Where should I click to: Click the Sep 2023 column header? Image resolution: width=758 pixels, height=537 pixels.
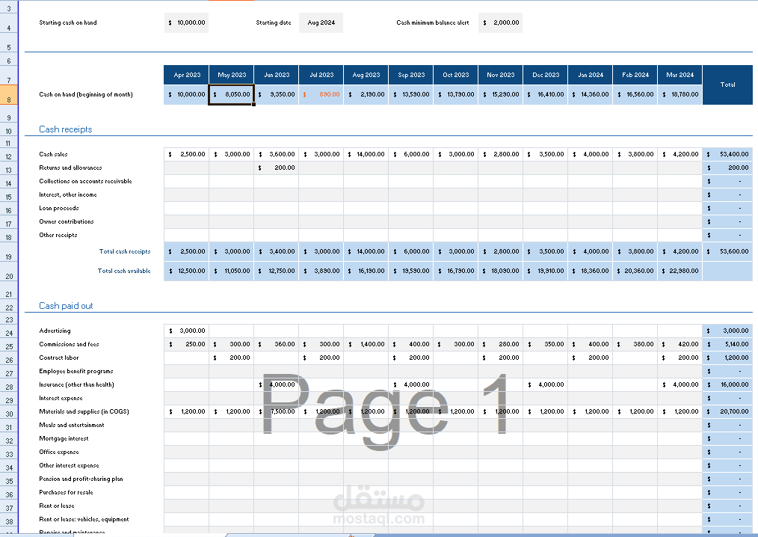click(411, 75)
